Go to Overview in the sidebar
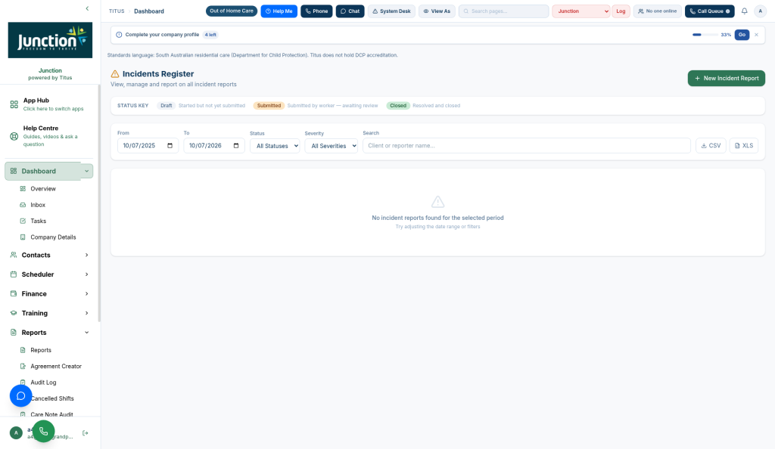This screenshot has height=449, width=775. coord(43,188)
